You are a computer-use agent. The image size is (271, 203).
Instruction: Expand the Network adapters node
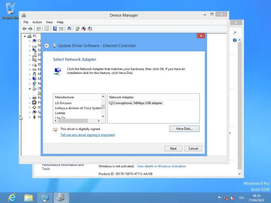pyautogui.click(x=30, y=84)
